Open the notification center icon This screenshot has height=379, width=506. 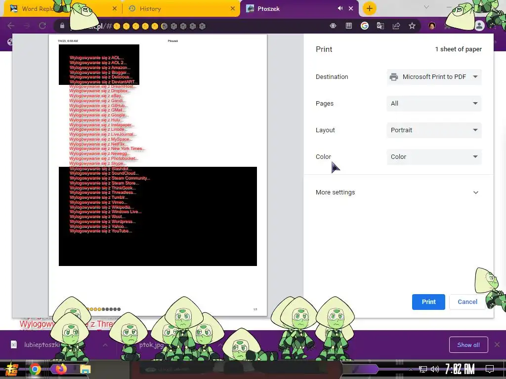point(490,369)
